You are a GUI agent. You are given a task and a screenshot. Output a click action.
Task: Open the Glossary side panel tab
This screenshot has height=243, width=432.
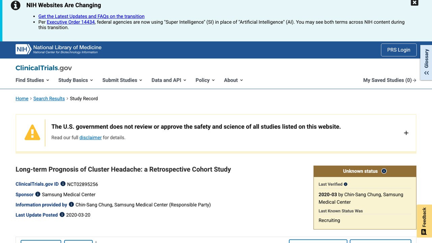pos(426,63)
